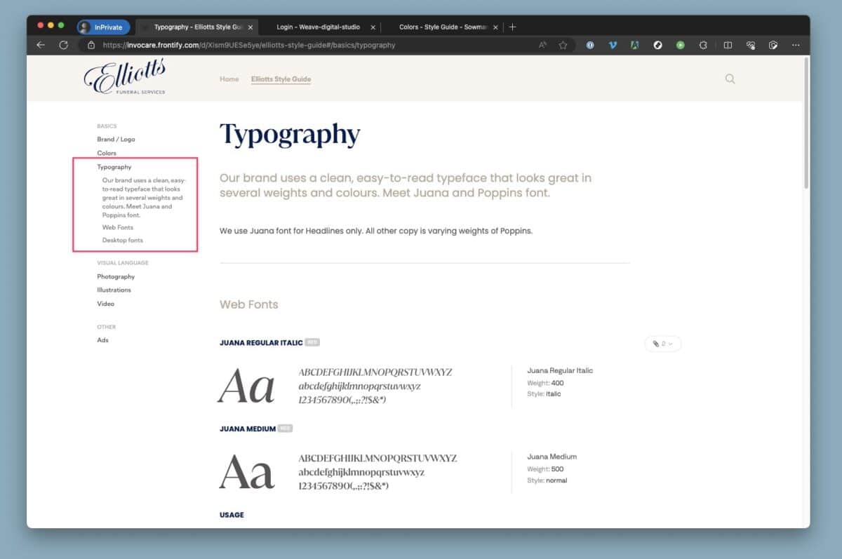The image size is (842, 559).
Task: Open the 1Password extension icon
Action: click(x=590, y=45)
